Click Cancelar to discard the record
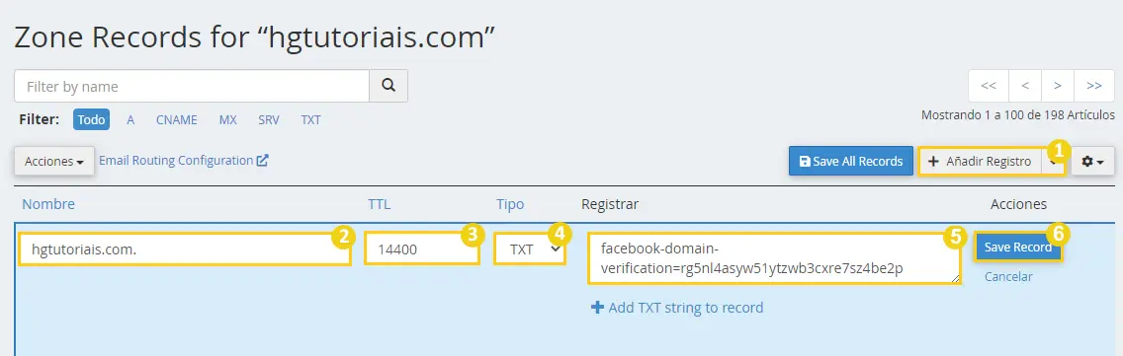 coord(1008,277)
